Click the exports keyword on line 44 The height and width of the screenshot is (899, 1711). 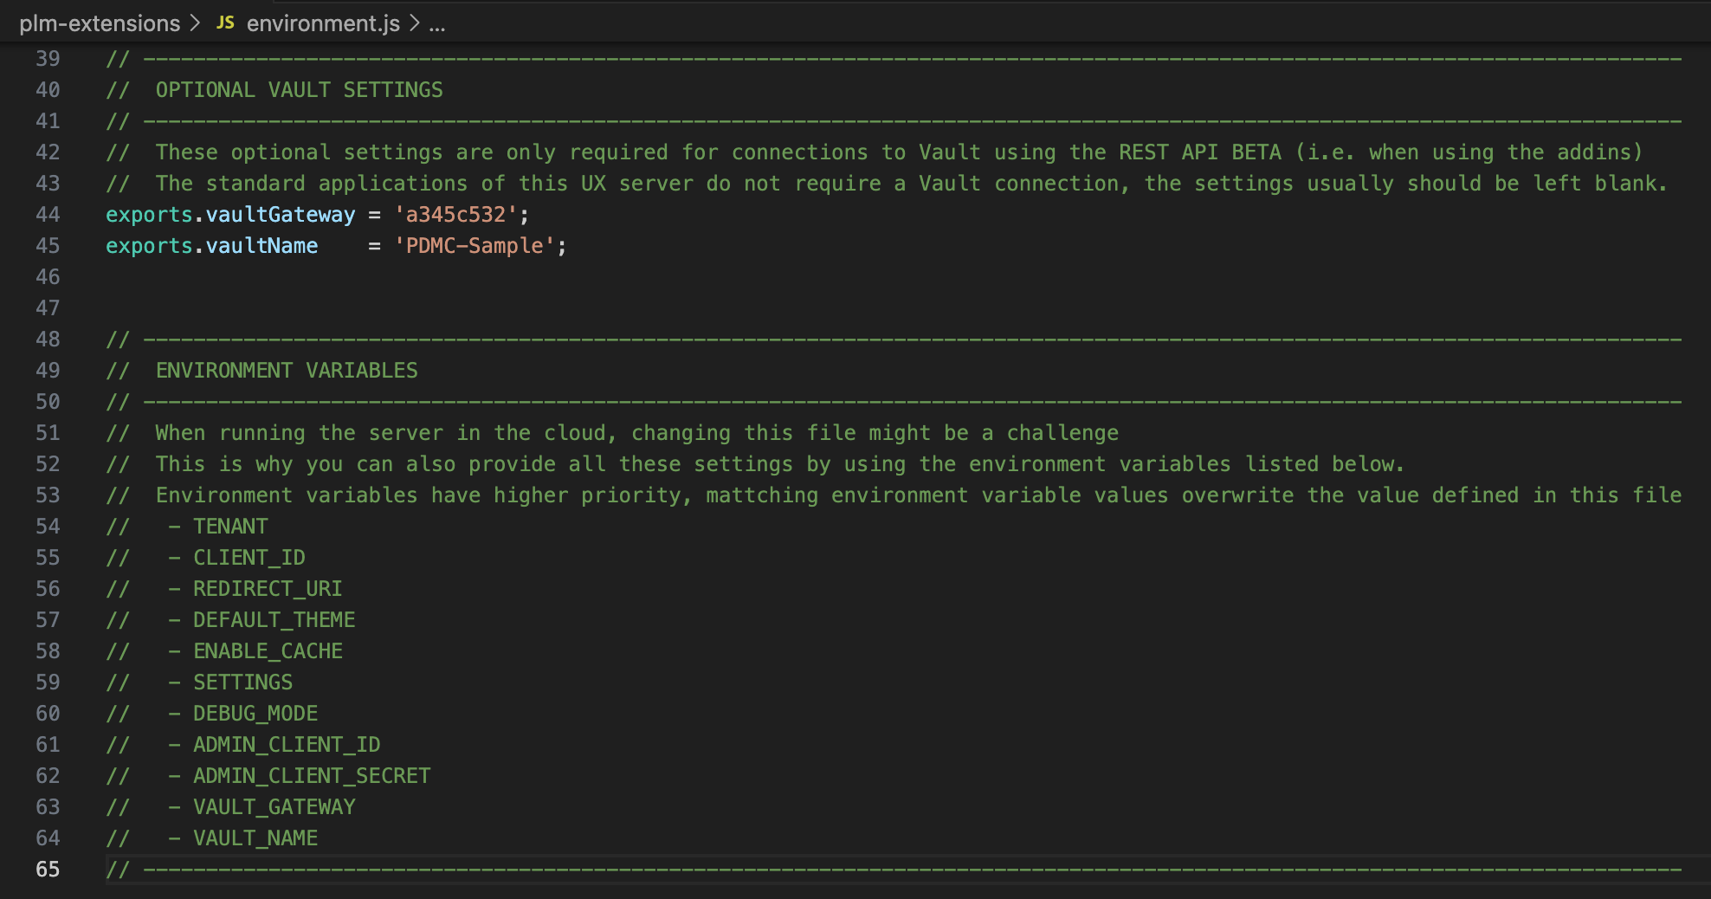pos(149,215)
